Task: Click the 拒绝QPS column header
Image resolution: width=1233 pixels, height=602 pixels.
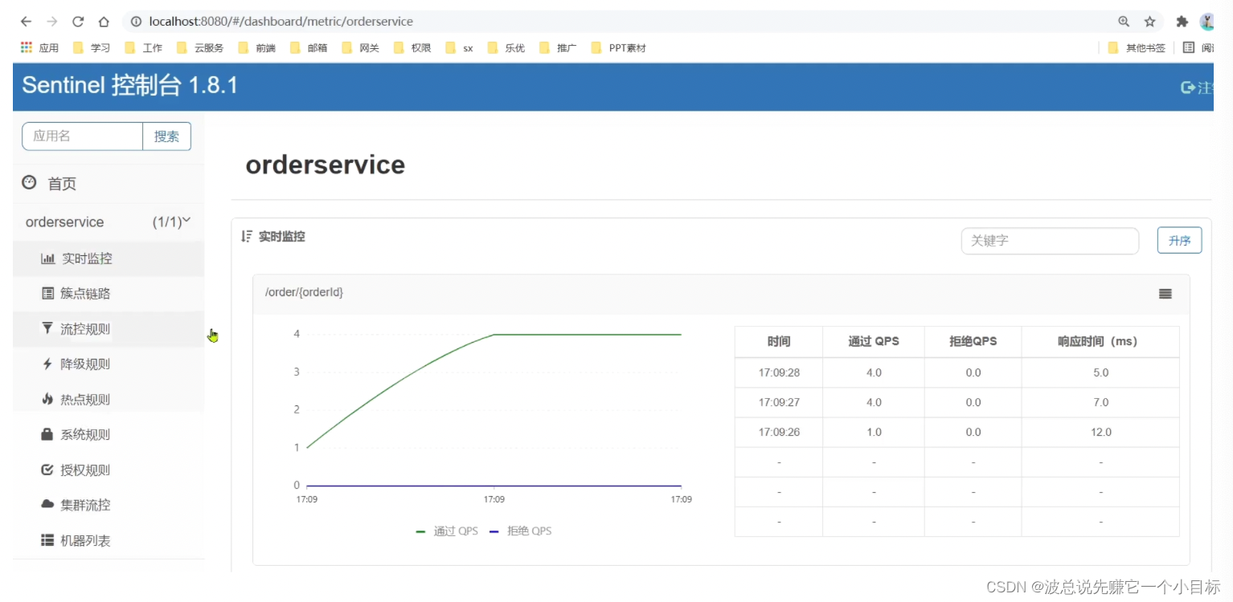Action: pyautogui.click(x=973, y=341)
